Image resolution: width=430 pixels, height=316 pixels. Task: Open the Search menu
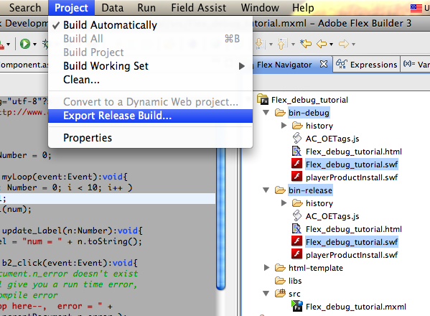point(25,8)
